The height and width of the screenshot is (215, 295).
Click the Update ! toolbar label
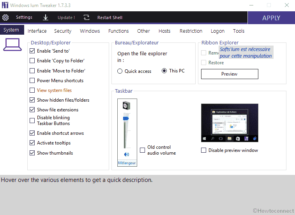(66, 18)
